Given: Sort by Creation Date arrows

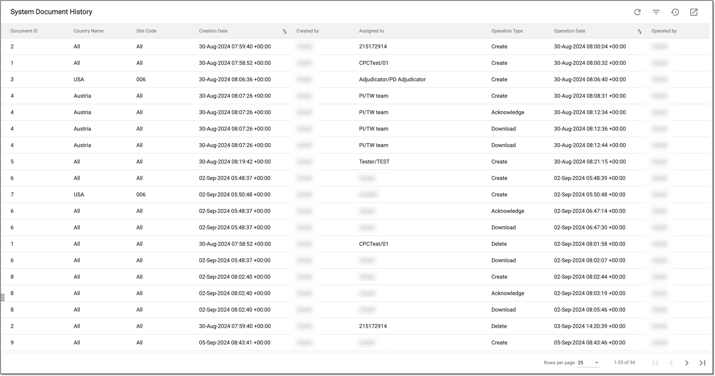Looking at the screenshot, I should (x=285, y=31).
